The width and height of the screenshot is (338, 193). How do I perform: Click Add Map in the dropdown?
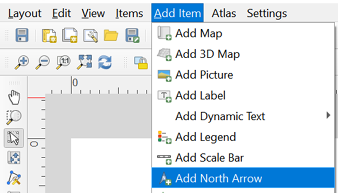point(199,34)
